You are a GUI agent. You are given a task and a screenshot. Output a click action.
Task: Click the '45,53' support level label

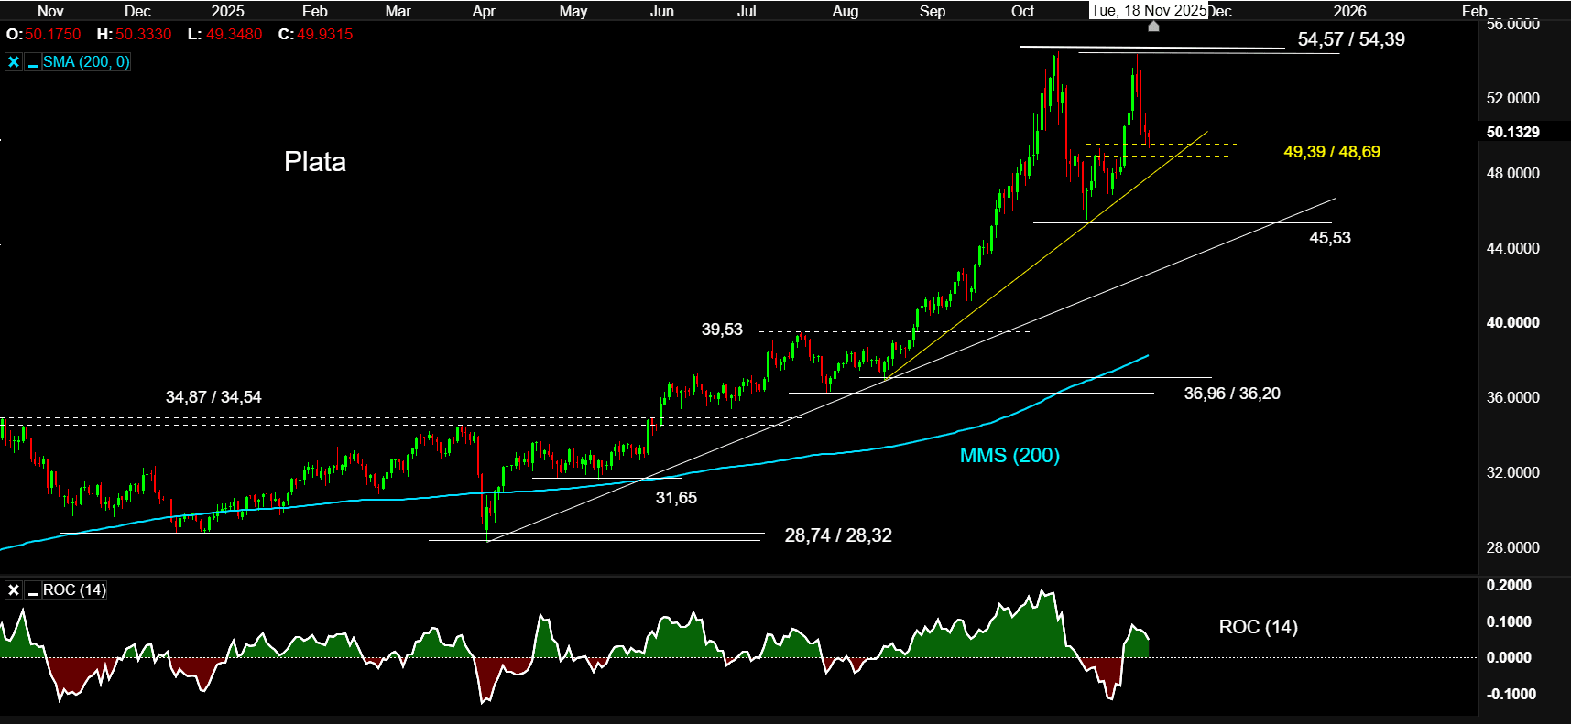[1329, 238]
